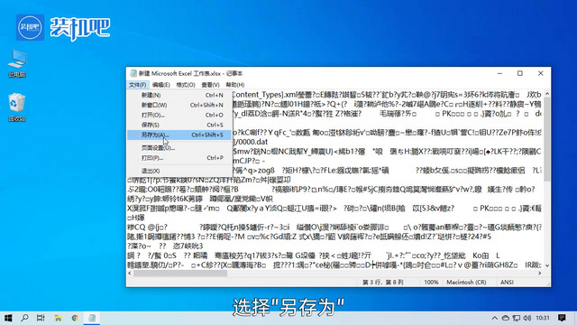The height and width of the screenshot is (325, 577).
Task: Choose 保存(S) menu entry
Action: click(x=179, y=125)
